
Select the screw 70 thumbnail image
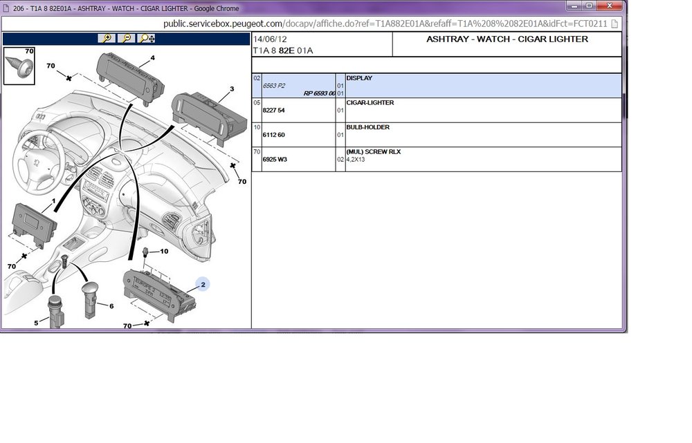[x=19, y=66]
